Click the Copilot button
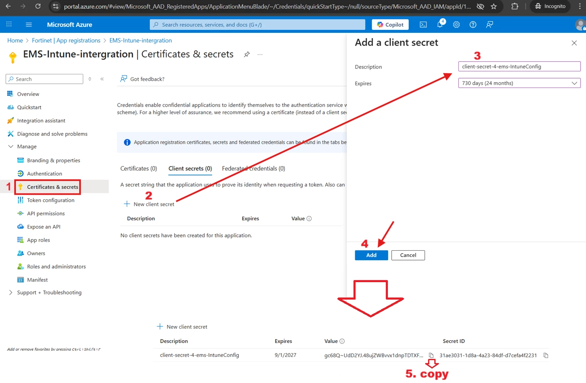586x383 pixels. click(390, 24)
